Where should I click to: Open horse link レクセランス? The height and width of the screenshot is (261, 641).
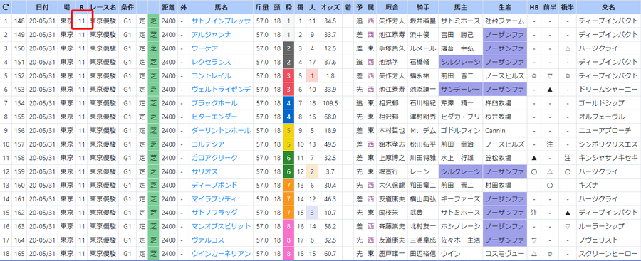pos(212,62)
